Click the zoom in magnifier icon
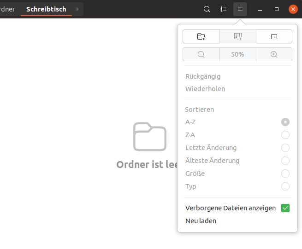Viewport: 302px width, 249px height. tap(274, 54)
